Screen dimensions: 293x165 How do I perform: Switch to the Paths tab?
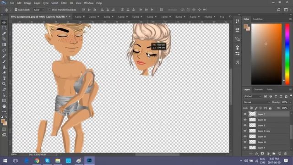[270, 90]
